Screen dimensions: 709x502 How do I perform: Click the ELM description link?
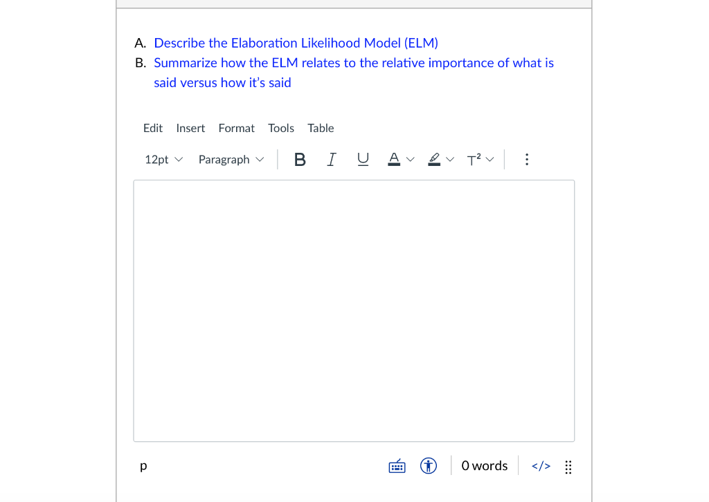click(296, 43)
